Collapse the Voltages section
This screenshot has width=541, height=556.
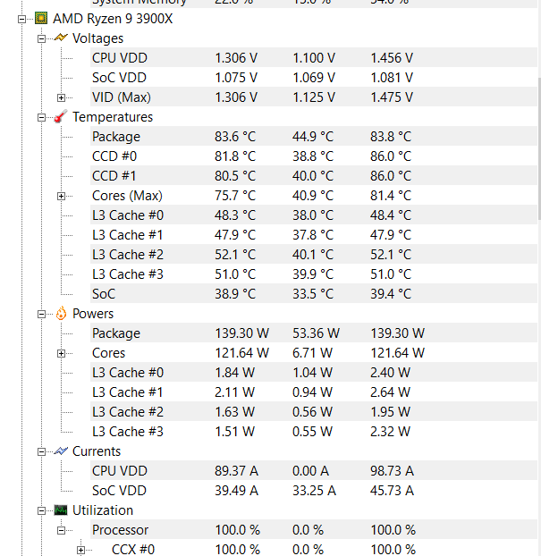tap(41, 38)
